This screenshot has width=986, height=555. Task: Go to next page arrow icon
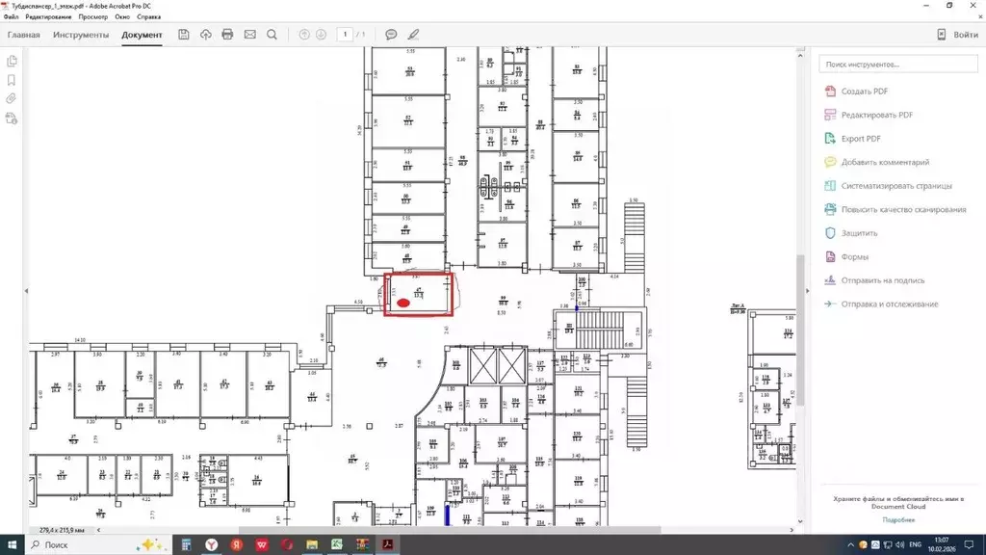point(321,35)
